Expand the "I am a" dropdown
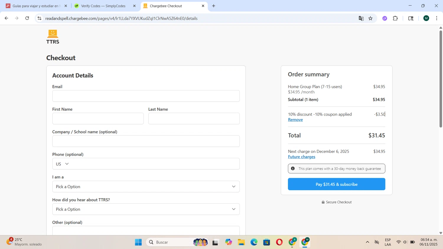 (x=146, y=186)
